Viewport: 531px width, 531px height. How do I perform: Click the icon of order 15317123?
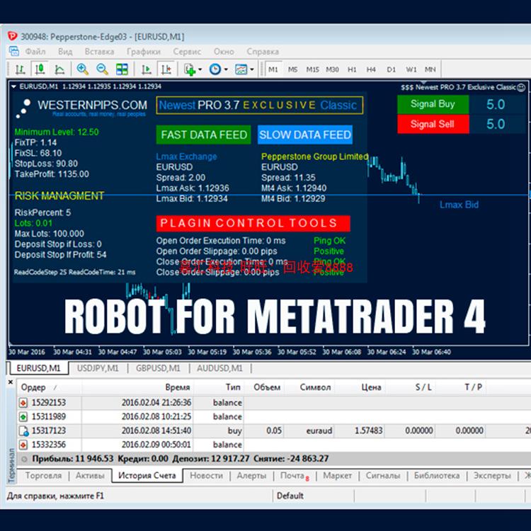23,430
